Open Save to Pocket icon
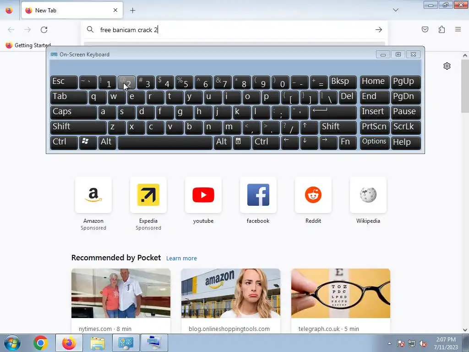Viewport: 469px width, 352px height. pyautogui.click(x=425, y=29)
